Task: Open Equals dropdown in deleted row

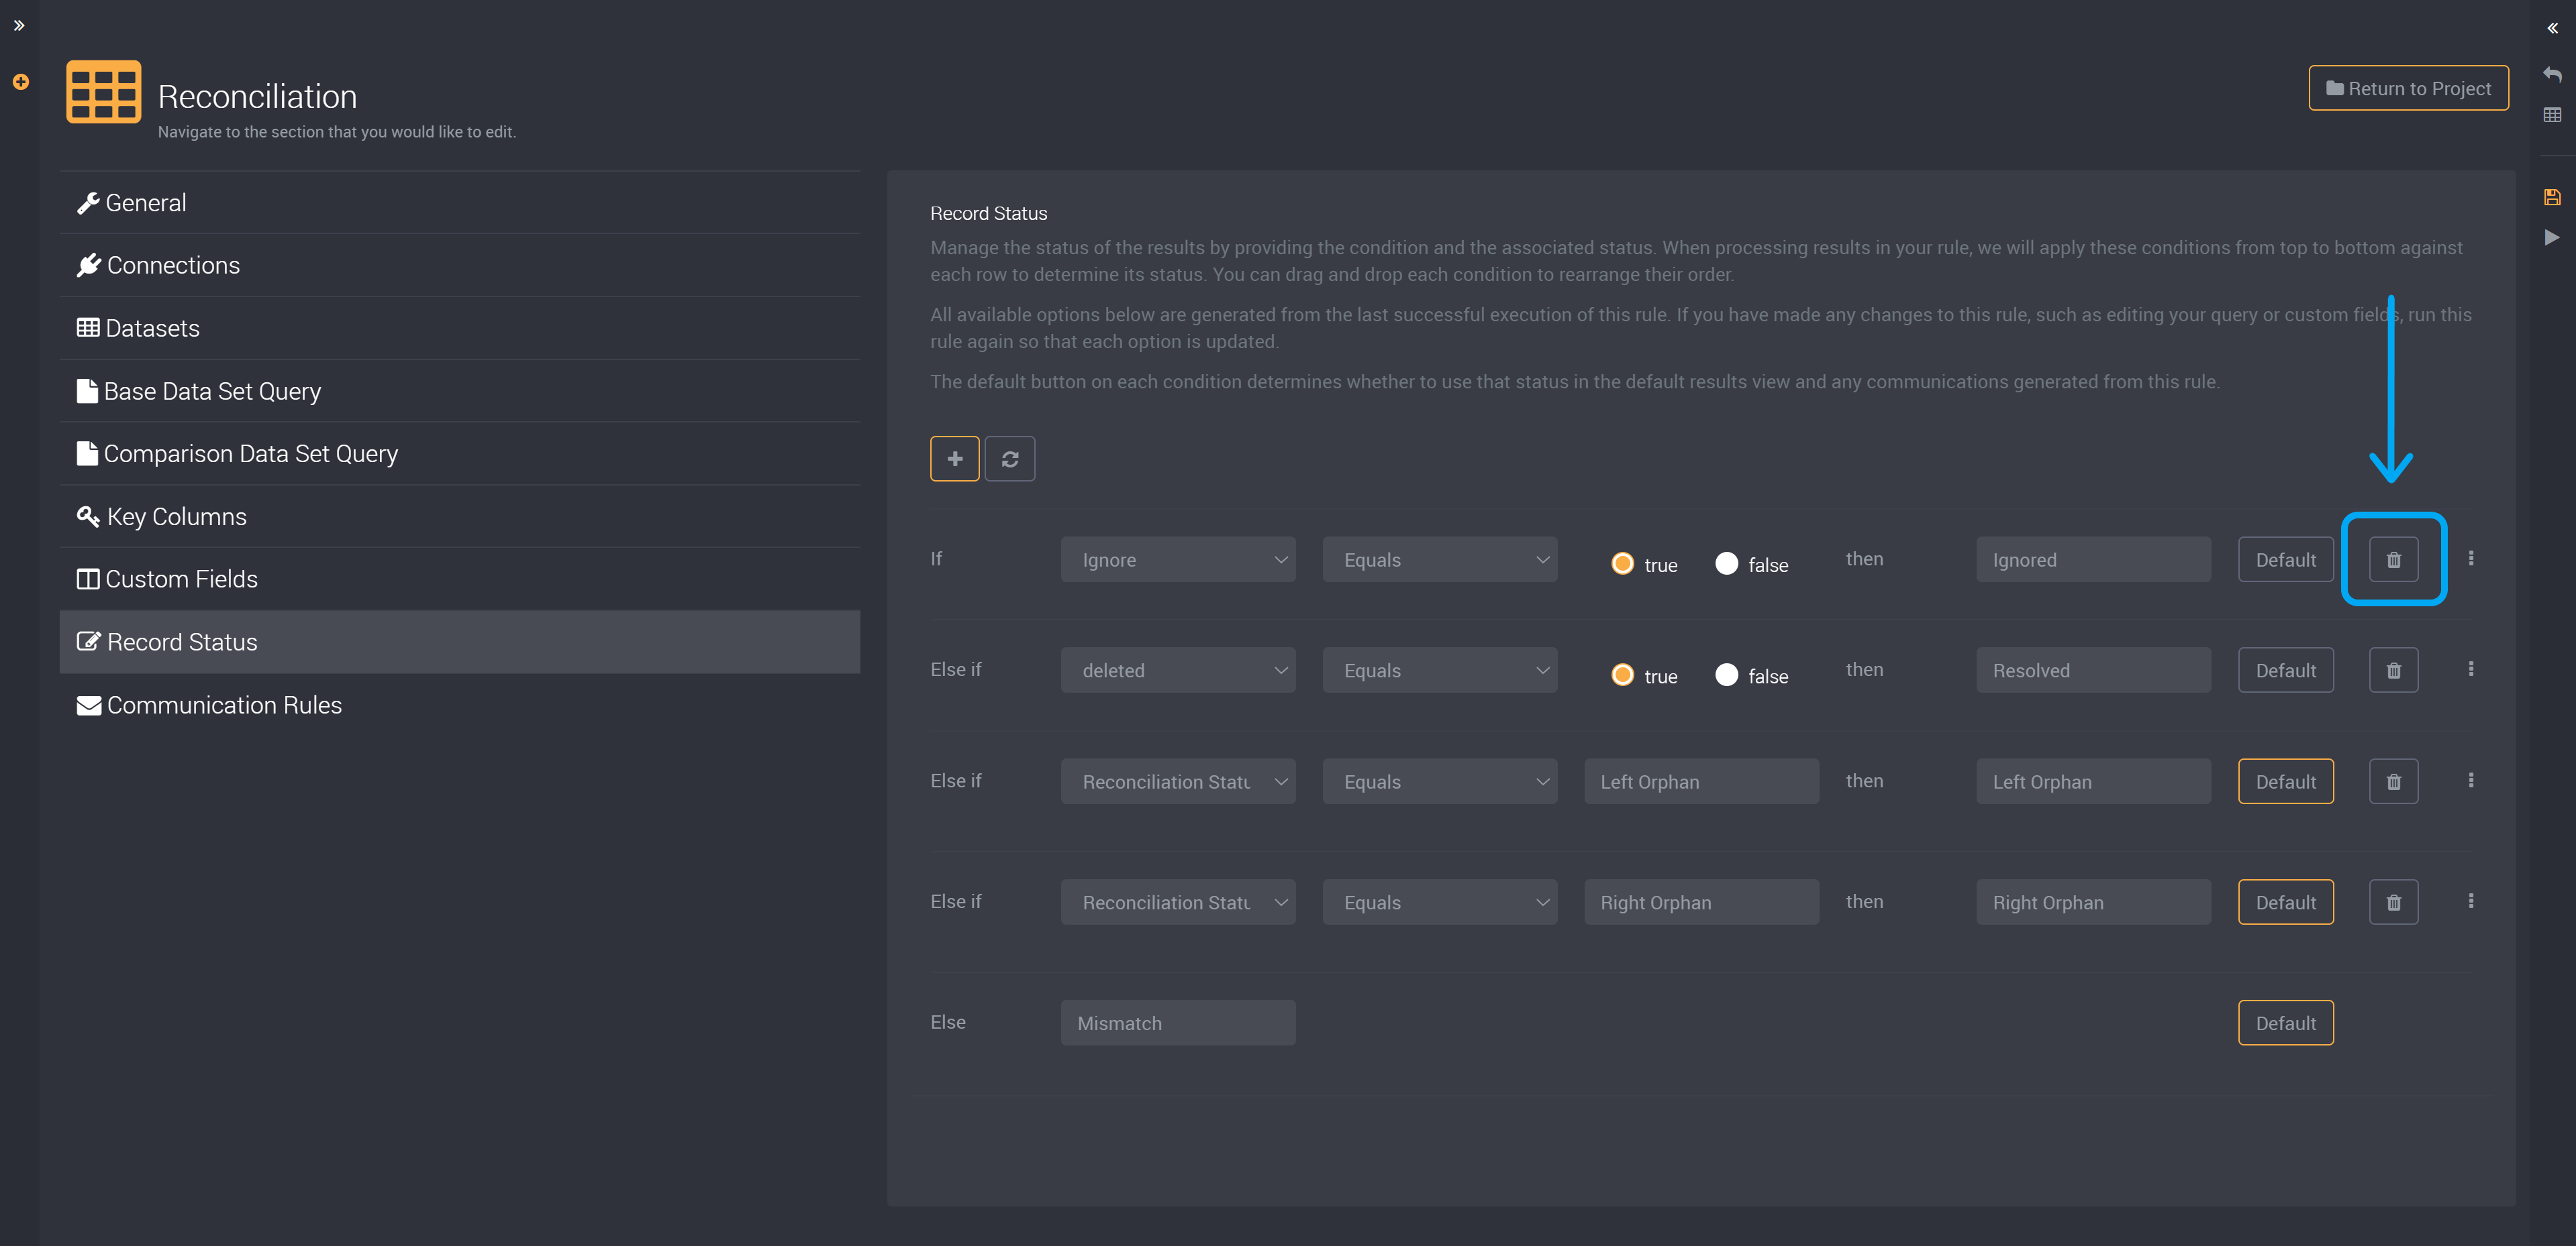Action: (x=1440, y=671)
